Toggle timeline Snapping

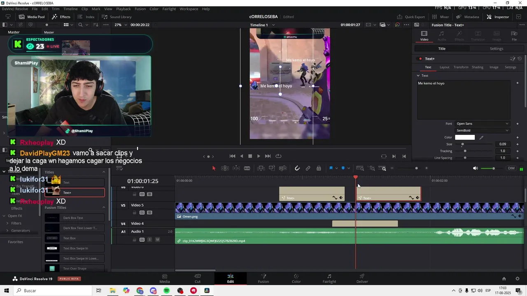coord(297,168)
